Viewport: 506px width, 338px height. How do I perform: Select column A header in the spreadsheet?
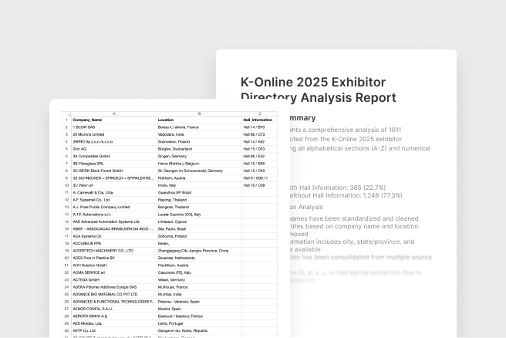pyautogui.click(x=114, y=113)
